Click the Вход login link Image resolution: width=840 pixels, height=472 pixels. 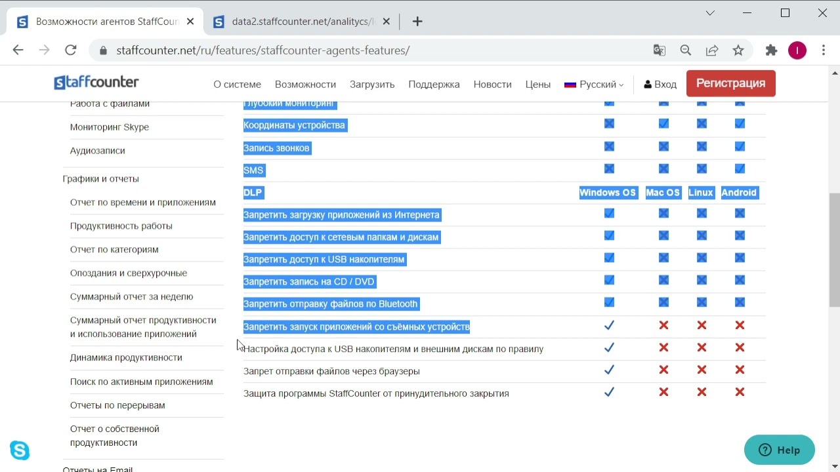coord(660,85)
